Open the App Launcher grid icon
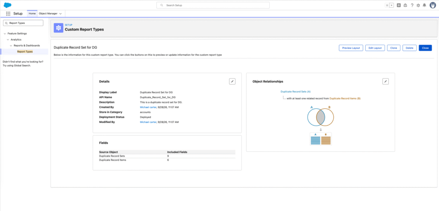The height and width of the screenshot is (211, 439). pyautogui.click(x=8, y=13)
